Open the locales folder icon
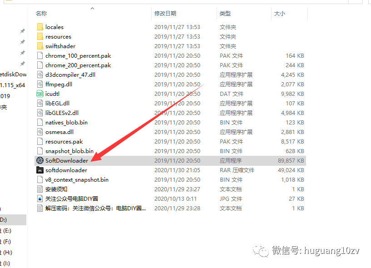This screenshot has height=268, width=371. click(40, 27)
